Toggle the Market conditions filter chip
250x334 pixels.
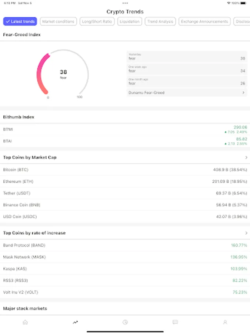coord(59,22)
